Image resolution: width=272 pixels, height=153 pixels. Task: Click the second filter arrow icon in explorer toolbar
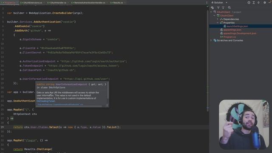click(x=223, y=8)
